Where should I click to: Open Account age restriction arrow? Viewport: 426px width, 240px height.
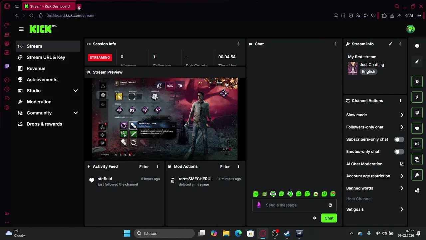[x=402, y=176]
